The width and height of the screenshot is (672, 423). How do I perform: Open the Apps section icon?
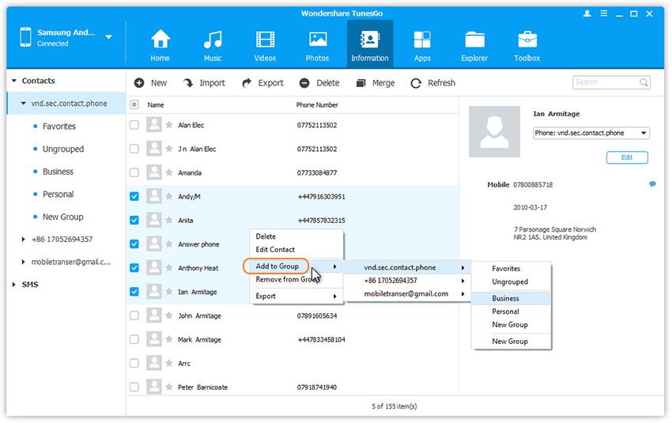point(422,40)
